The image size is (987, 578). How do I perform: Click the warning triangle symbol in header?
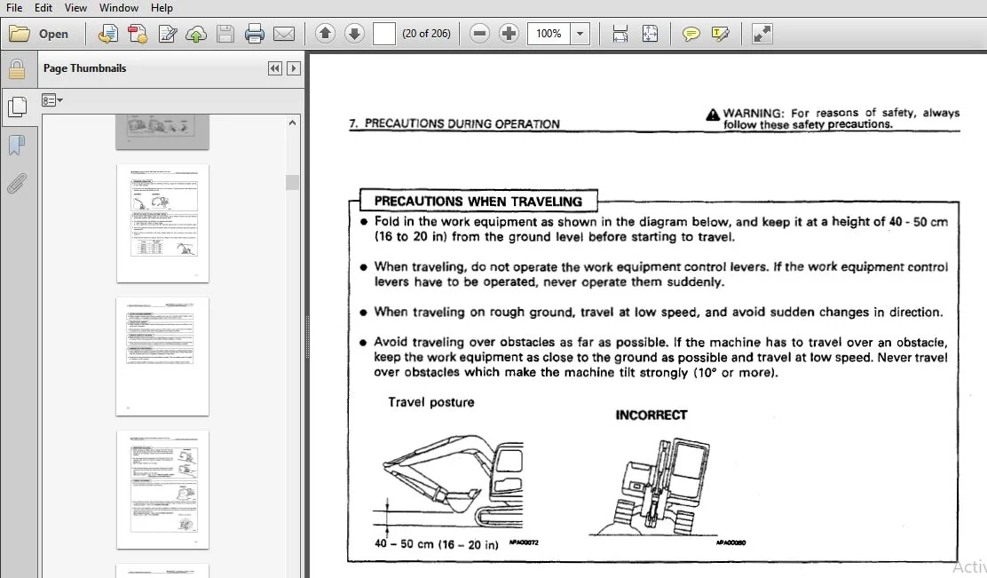coord(713,115)
